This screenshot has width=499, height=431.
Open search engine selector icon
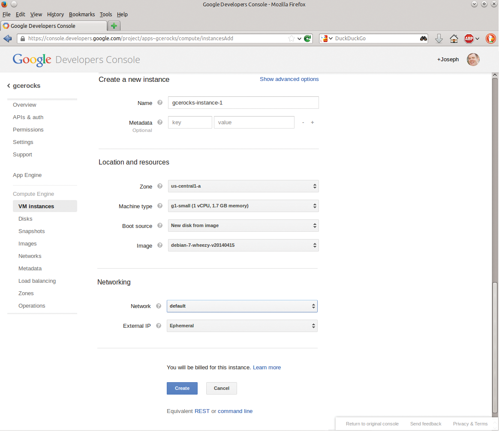(327, 39)
